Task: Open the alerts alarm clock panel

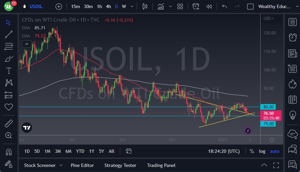Action: pos(292,37)
